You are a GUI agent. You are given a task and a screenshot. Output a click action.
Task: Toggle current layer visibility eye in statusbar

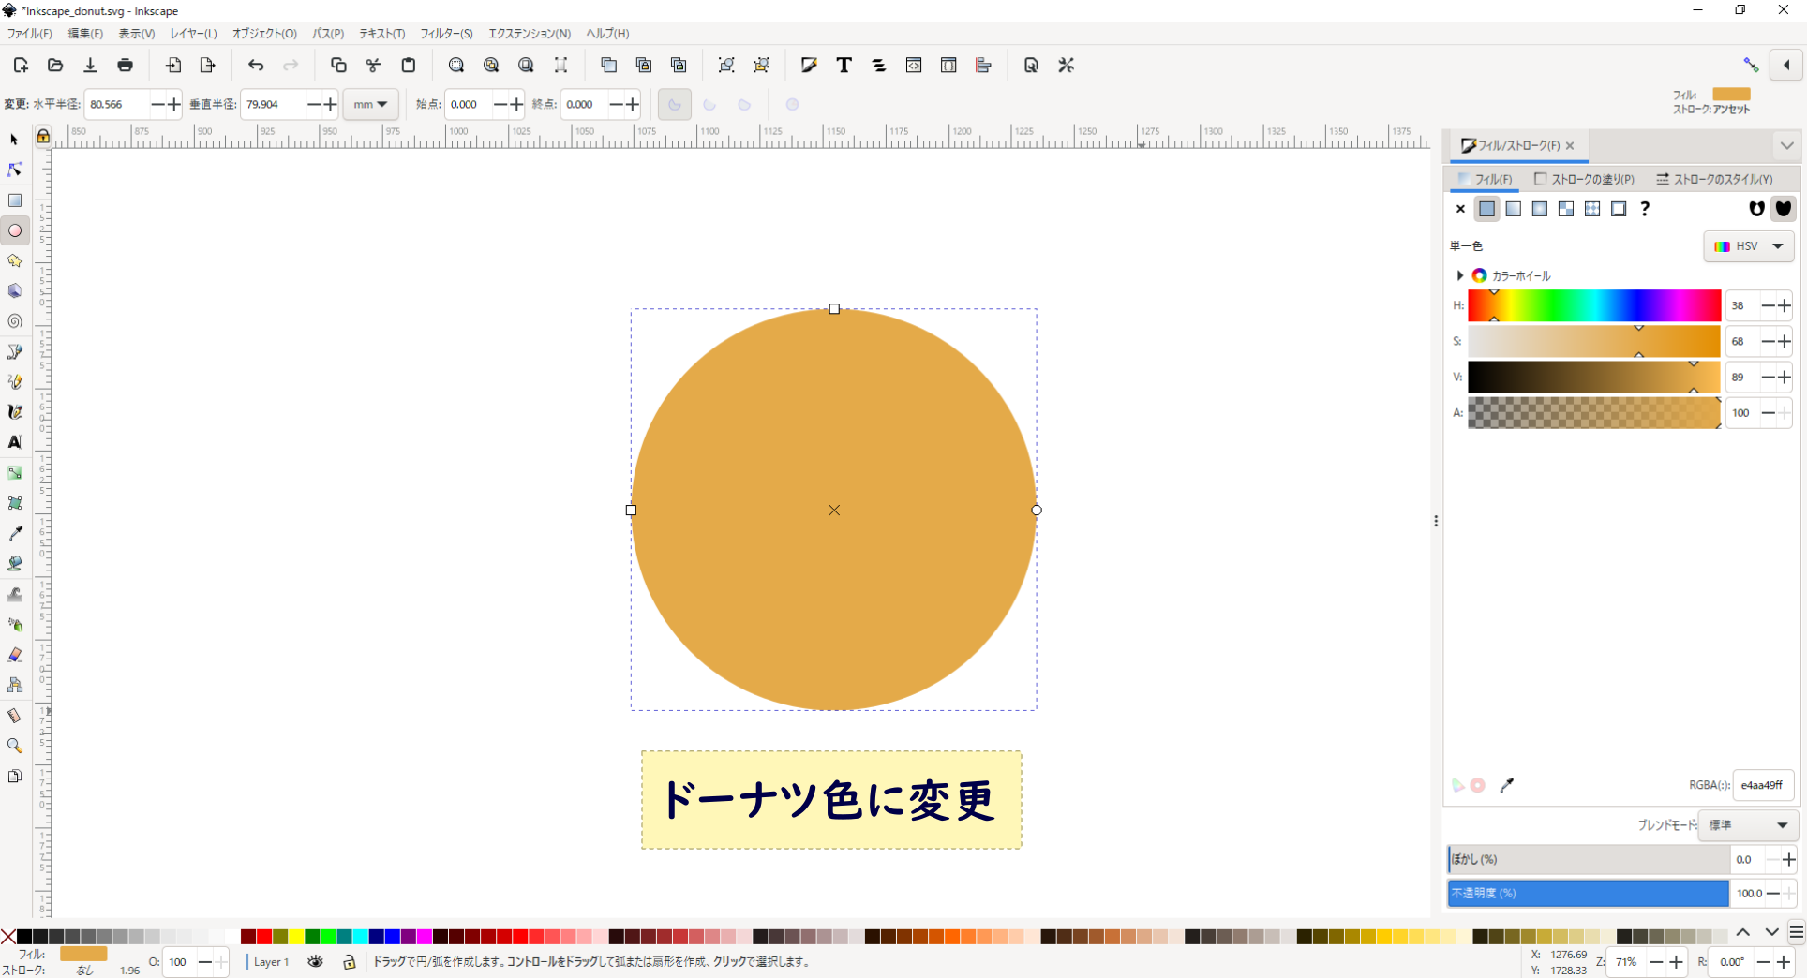click(x=315, y=962)
